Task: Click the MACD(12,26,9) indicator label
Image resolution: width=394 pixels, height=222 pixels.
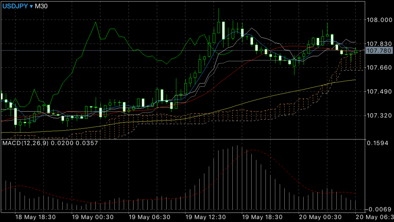Action: click(x=25, y=143)
